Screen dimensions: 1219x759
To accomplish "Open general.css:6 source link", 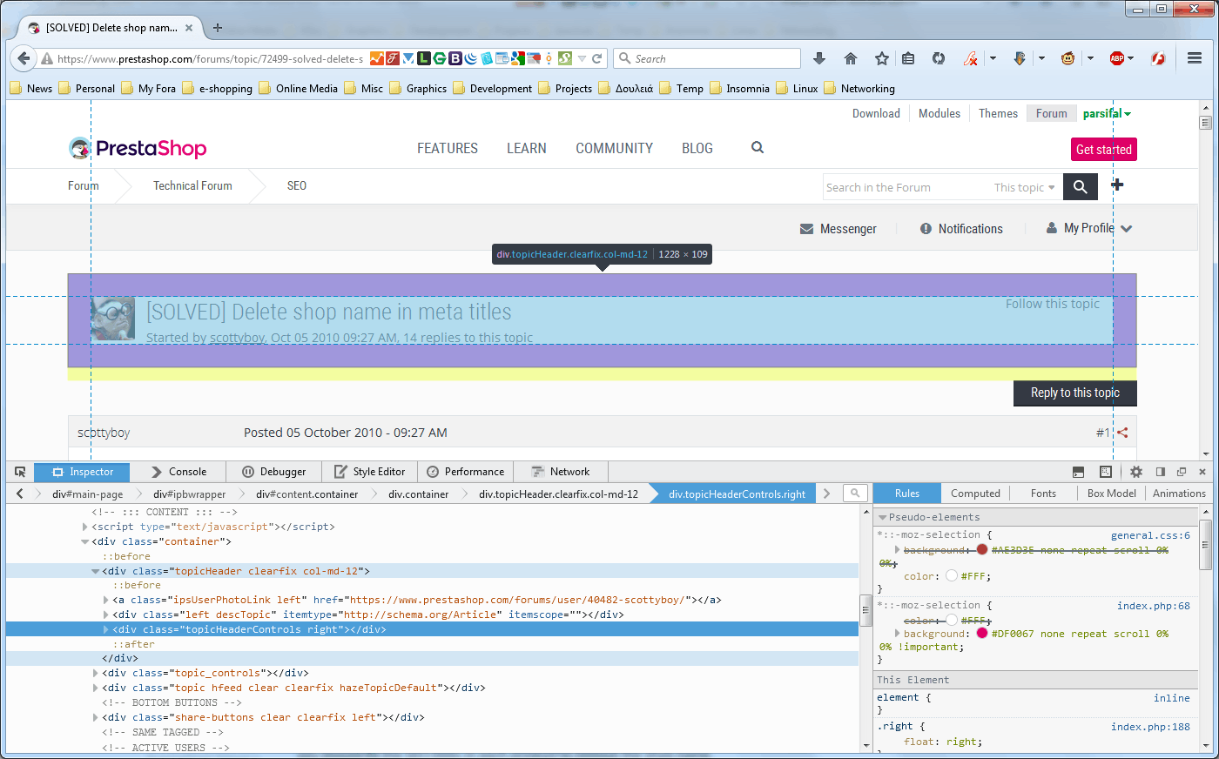I will coord(1150,535).
